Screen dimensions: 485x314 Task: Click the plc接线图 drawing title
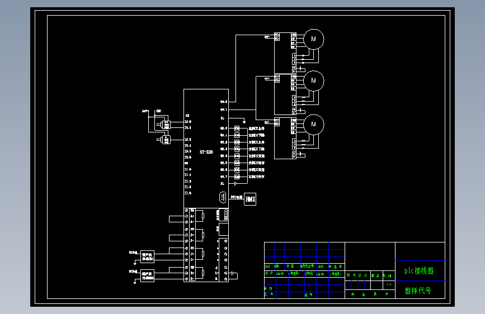[x=419, y=271]
